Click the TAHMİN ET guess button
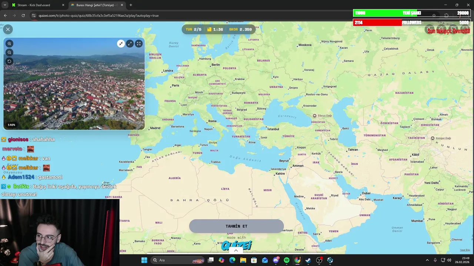The width and height of the screenshot is (474, 266). point(236,226)
